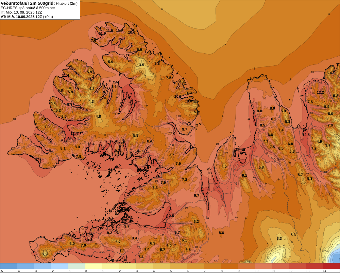Click the legend swatch between 8 and 9
The width and height of the screenshot is (340, 273).
pos(230,266)
